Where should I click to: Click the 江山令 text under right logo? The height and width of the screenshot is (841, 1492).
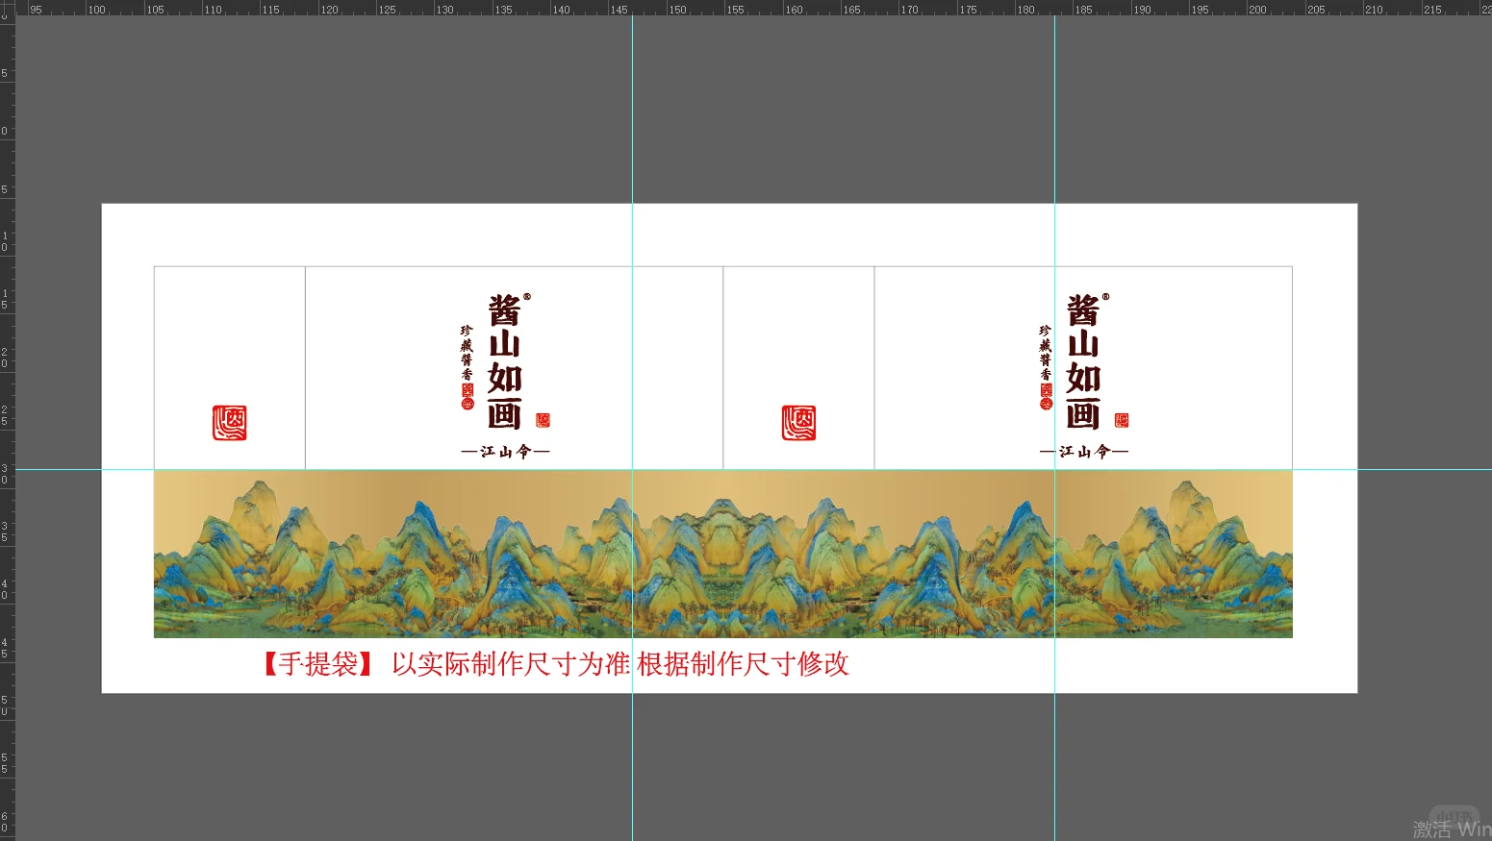click(x=1083, y=450)
